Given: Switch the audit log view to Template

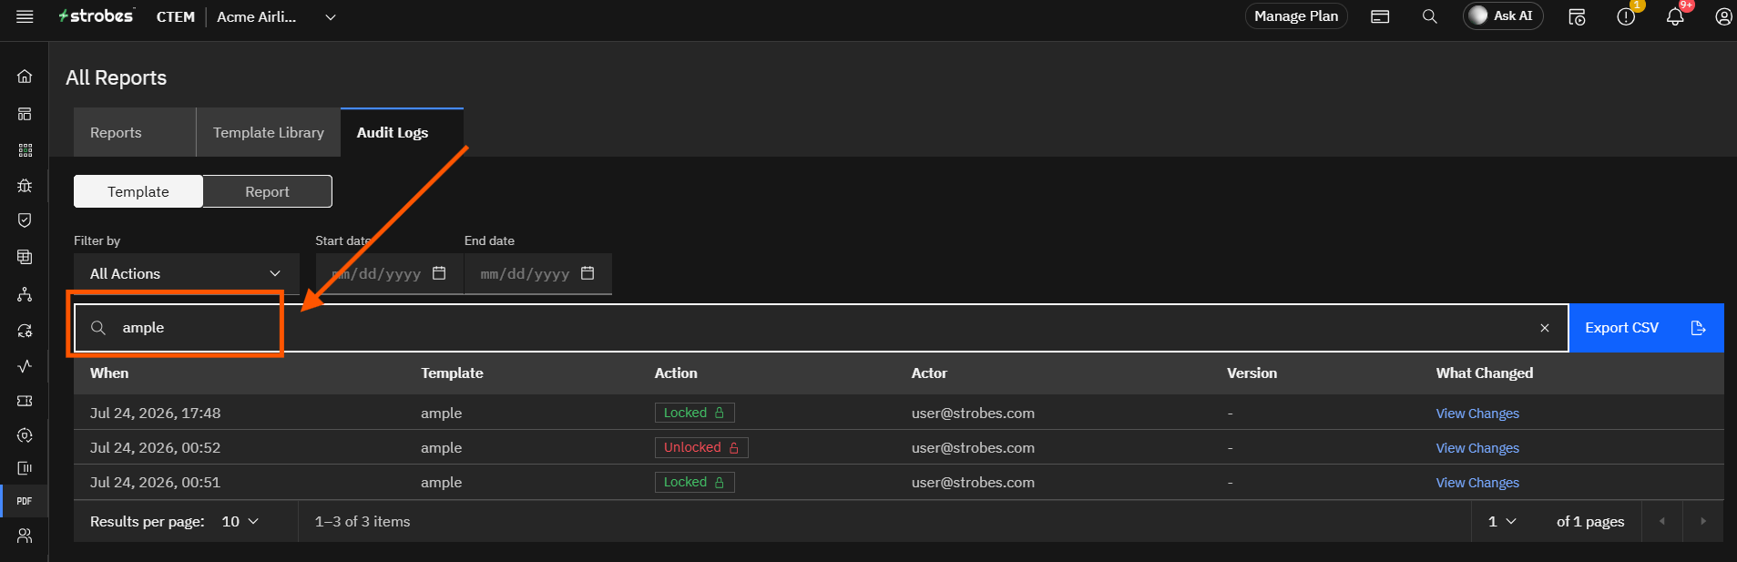Looking at the screenshot, I should click(x=138, y=191).
